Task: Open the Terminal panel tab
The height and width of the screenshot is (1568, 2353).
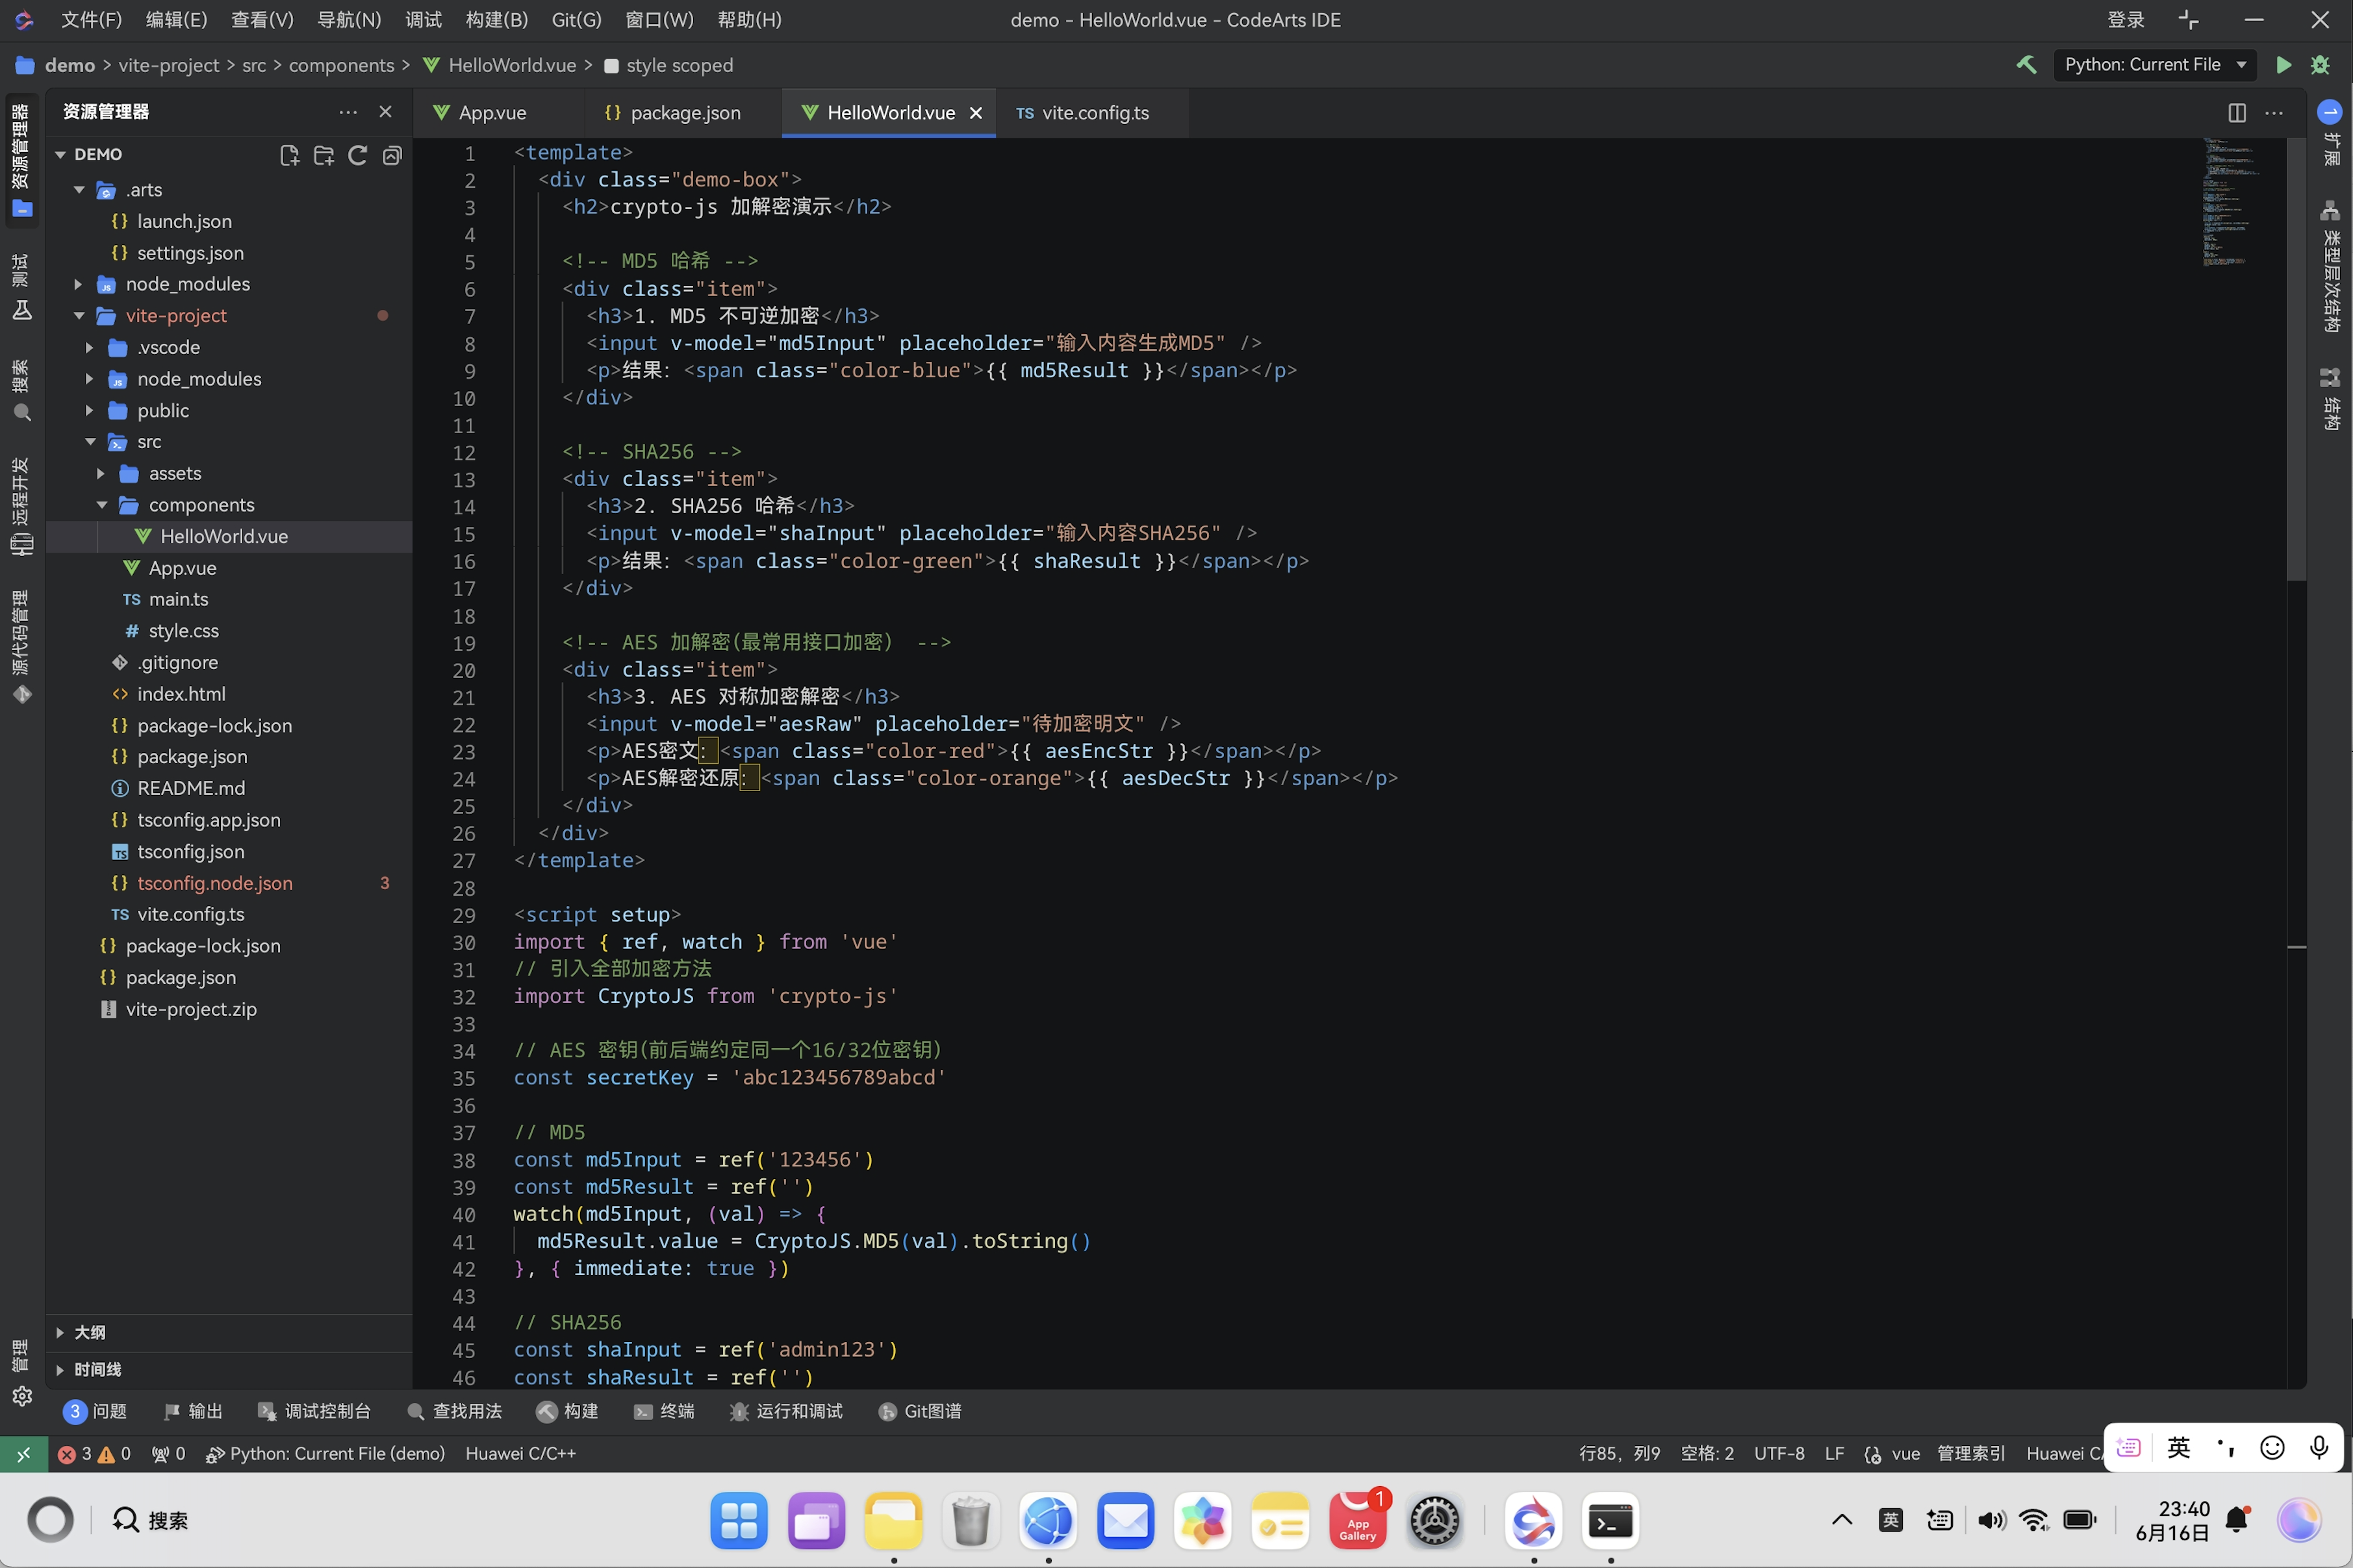Action: [x=664, y=1411]
